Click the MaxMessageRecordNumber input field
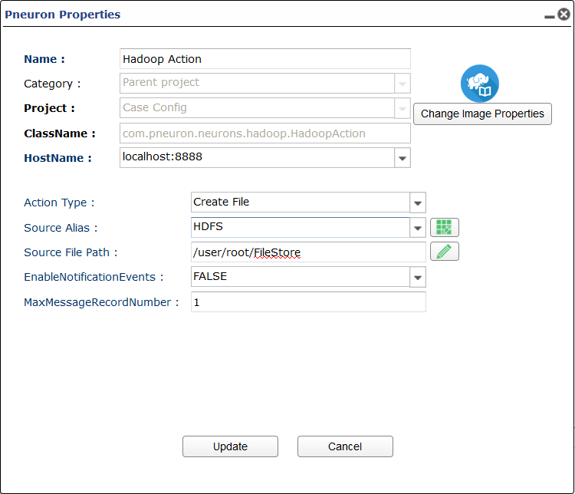575x494 pixels. [308, 302]
